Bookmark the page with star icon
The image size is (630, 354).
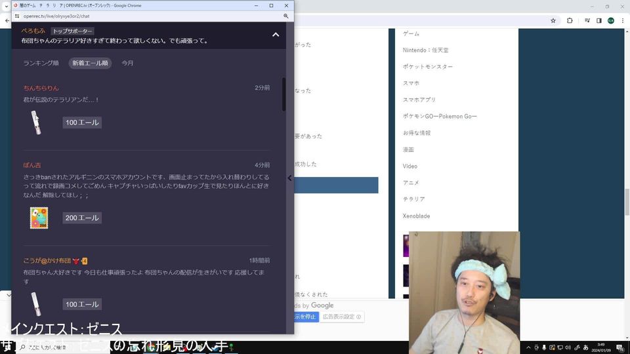coord(553,20)
